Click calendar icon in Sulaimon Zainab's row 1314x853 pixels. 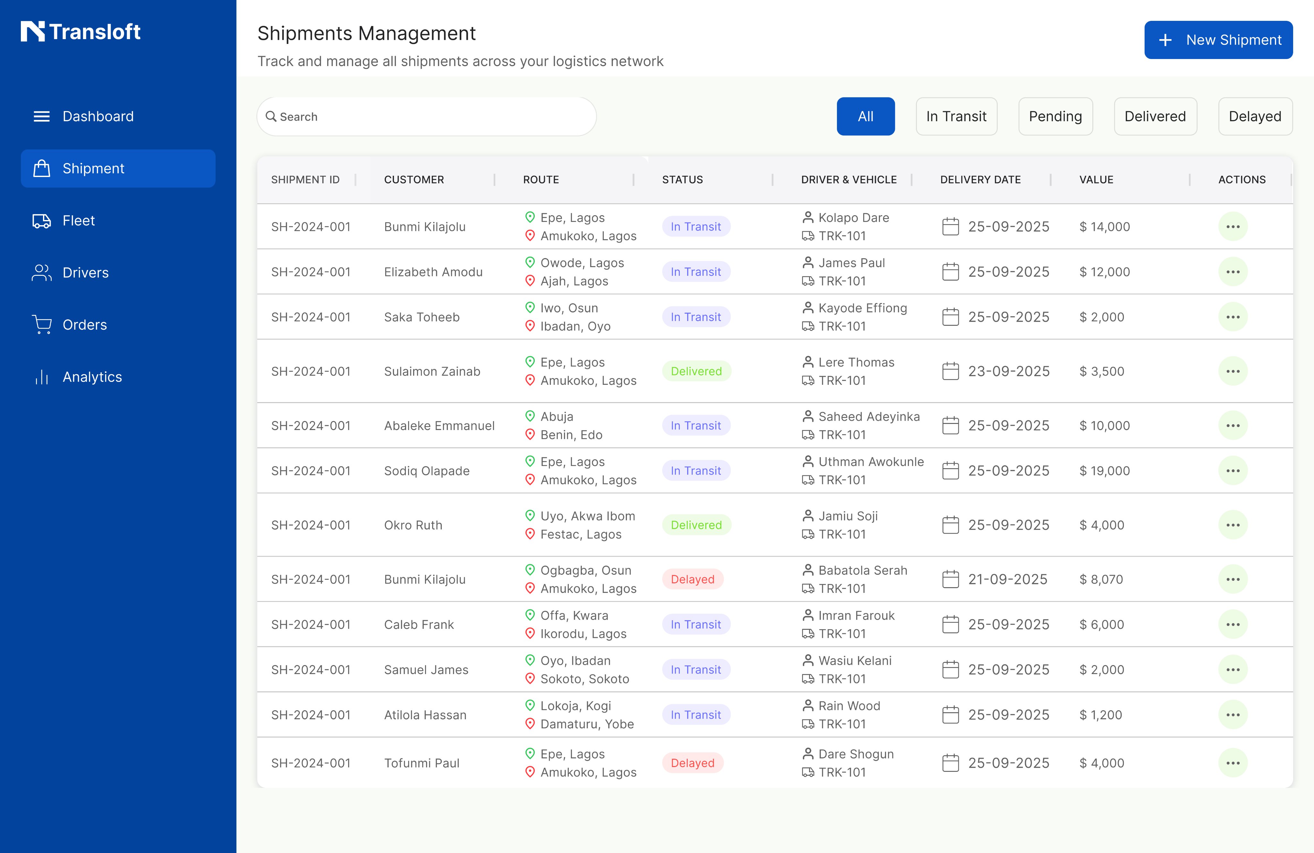coord(950,371)
